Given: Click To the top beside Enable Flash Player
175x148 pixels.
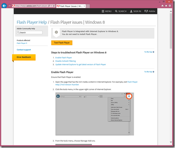Looking at the screenshot, I should 149,72.
